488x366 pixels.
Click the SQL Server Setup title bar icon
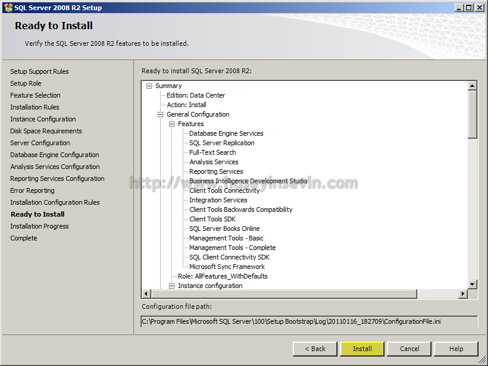(x=8, y=8)
